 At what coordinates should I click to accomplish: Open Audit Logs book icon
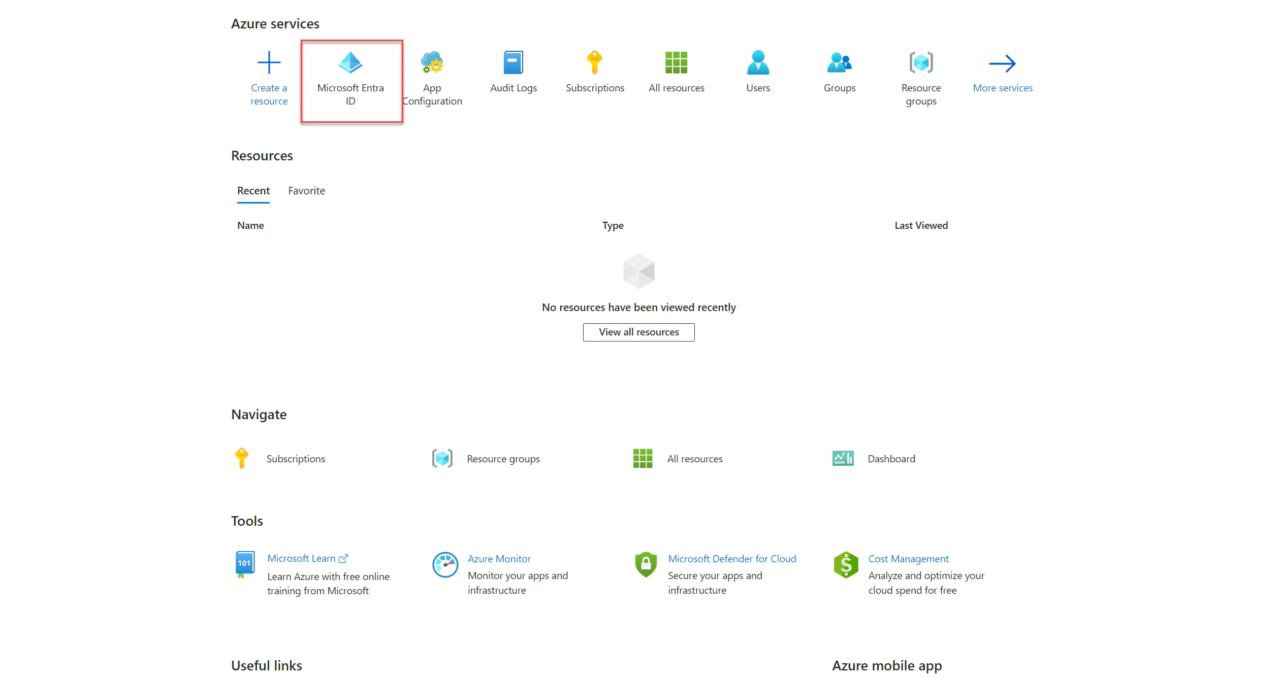click(513, 62)
